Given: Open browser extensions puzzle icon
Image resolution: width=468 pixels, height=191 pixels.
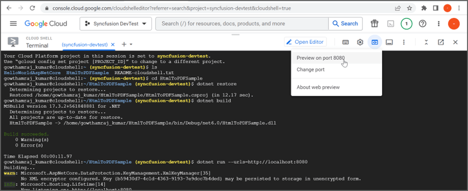Looking at the screenshot, I should click(x=423, y=8).
